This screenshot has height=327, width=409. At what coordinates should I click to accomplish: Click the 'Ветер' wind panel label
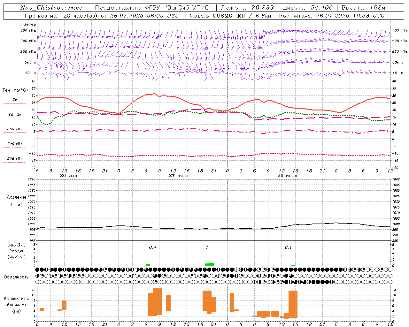[29, 24]
